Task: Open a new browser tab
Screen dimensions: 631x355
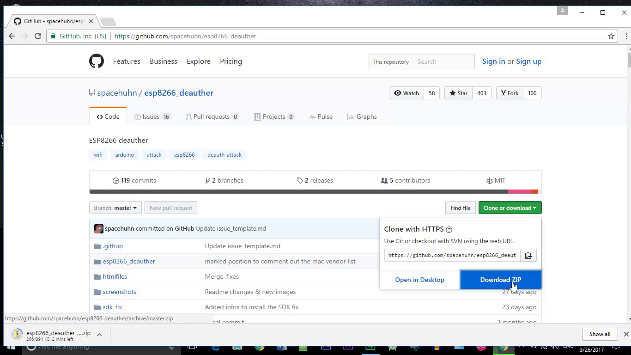Action: (x=108, y=21)
